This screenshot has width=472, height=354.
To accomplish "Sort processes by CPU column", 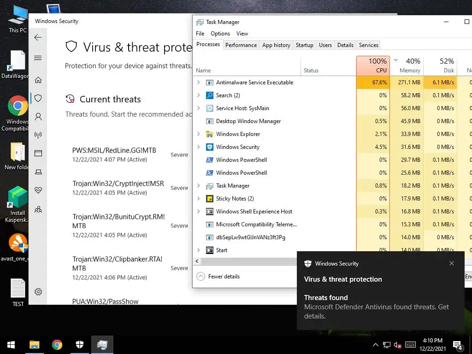I will (373, 65).
